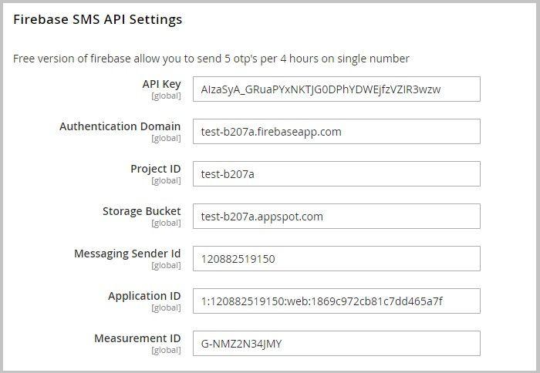The width and height of the screenshot is (540, 373).
Task: Select the Project ID input field
Action: click(x=336, y=174)
